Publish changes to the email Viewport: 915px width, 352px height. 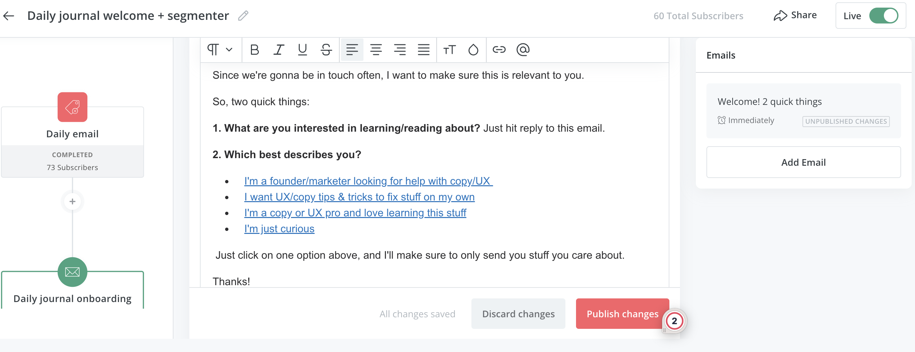(622, 314)
